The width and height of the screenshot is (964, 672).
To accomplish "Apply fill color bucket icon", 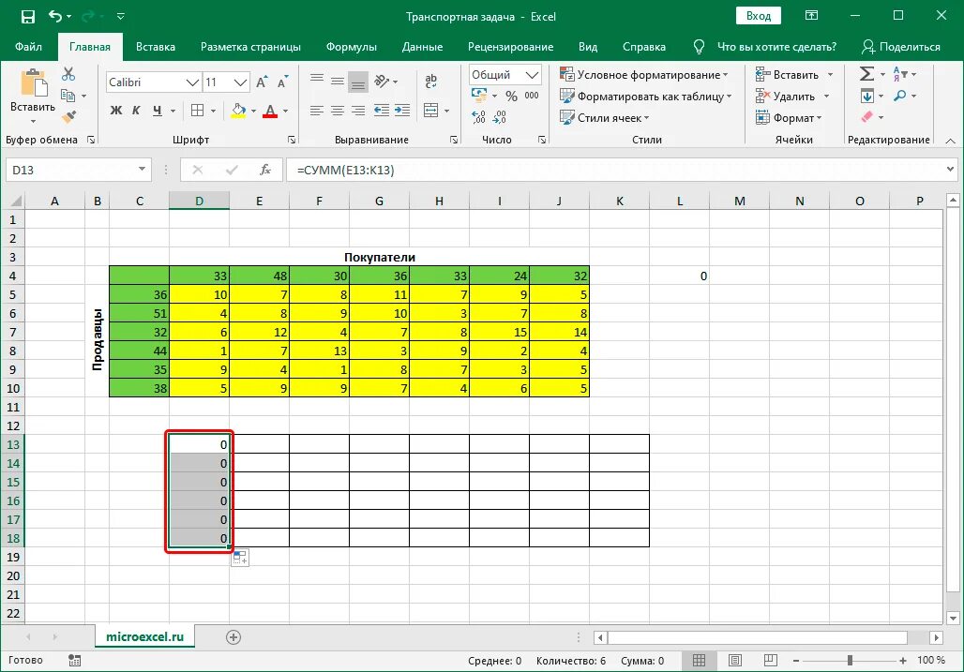I will [238, 111].
